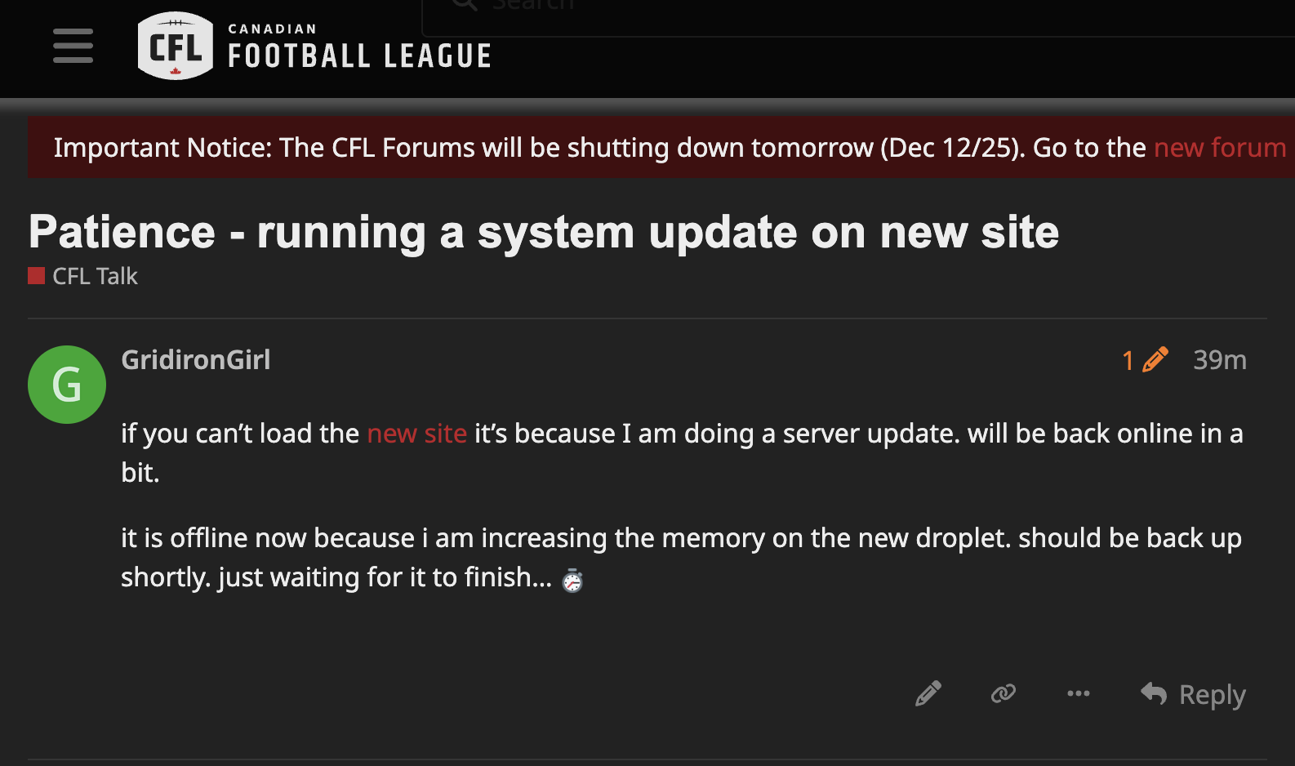Copy post link via chain icon
Screen dimensions: 1295x766
pyautogui.click(x=1004, y=694)
